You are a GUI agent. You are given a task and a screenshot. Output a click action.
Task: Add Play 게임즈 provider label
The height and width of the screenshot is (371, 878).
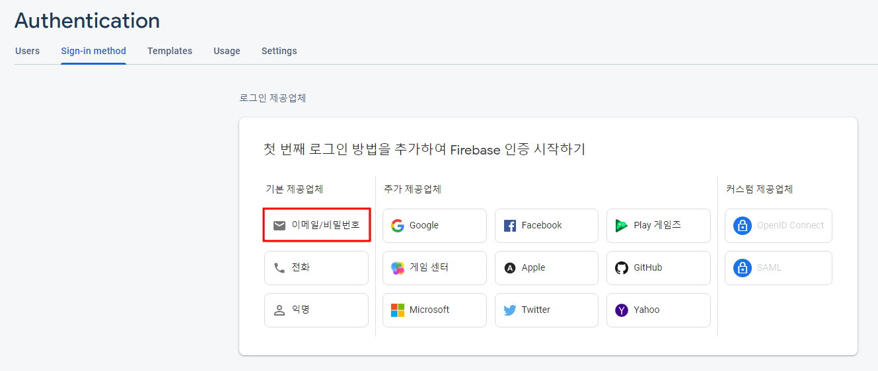(657, 225)
